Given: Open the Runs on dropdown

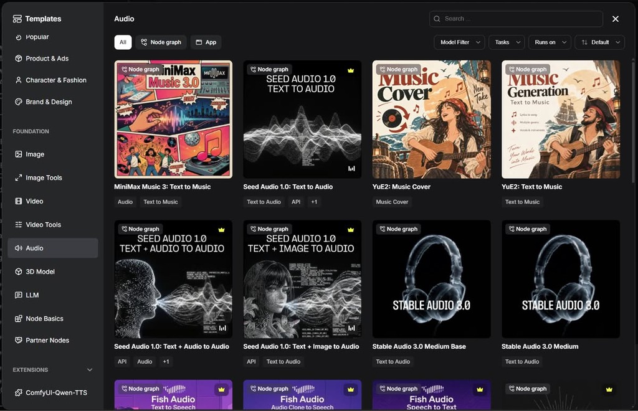Looking at the screenshot, I should (x=550, y=42).
